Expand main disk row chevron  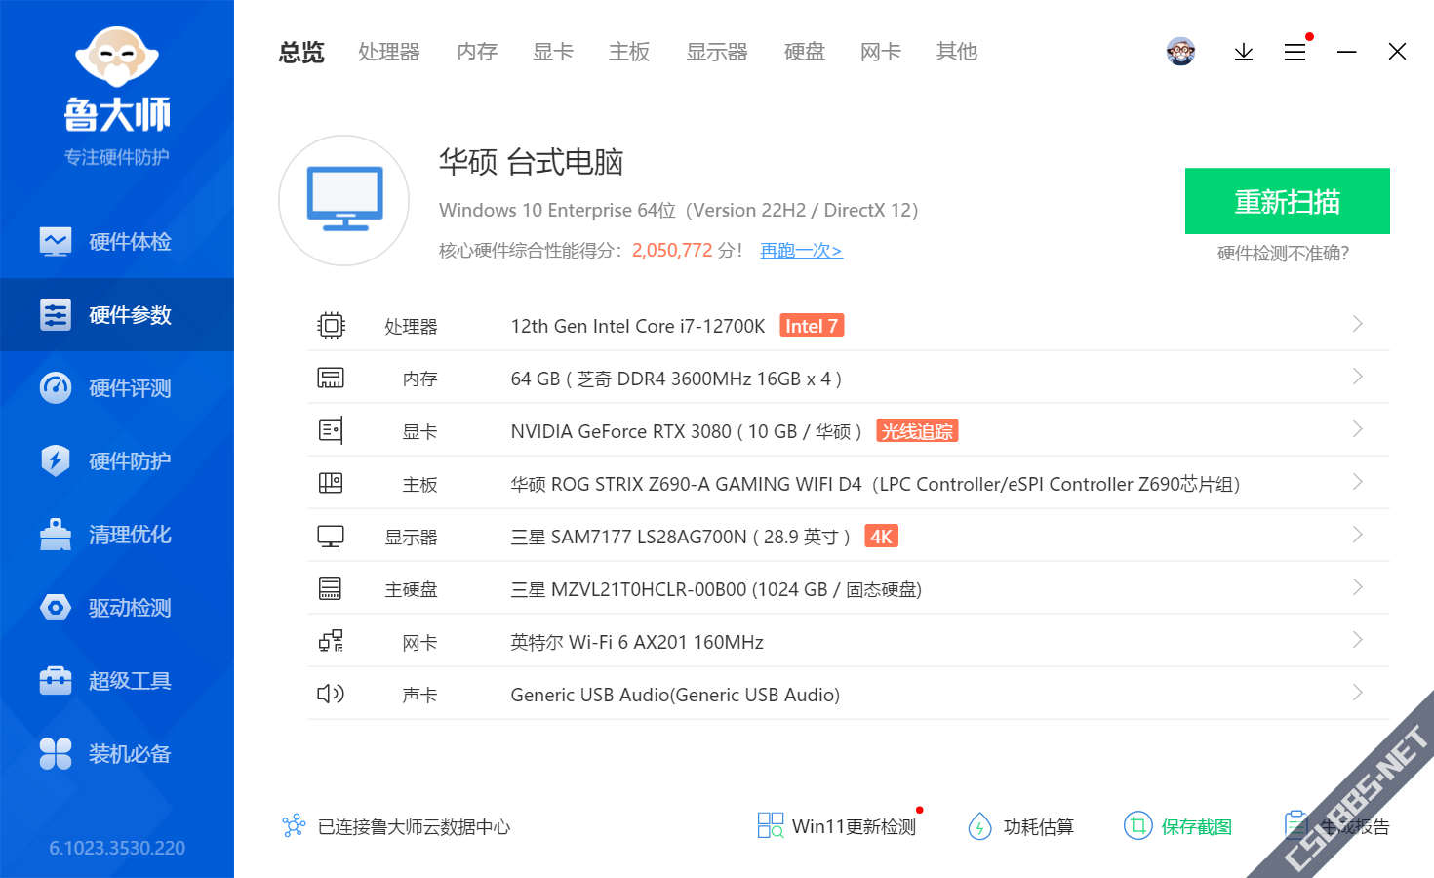coord(1357,587)
